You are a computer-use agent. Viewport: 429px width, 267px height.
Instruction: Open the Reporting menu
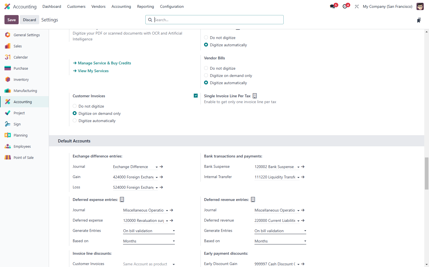[x=146, y=6]
